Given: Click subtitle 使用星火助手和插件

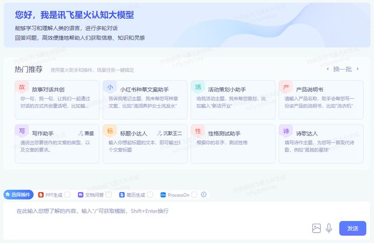Looking at the screenshot, I should pos(92,70).
